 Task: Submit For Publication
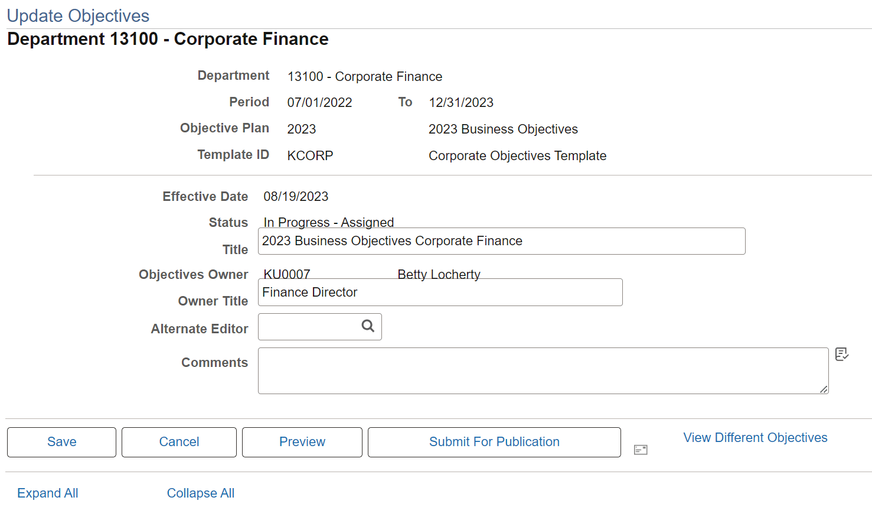pos(494,442)
